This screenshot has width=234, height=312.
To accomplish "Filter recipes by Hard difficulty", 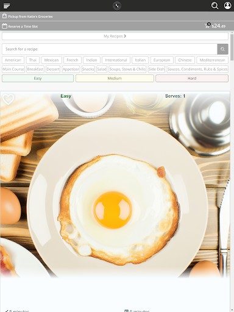I will (x=192, y=79).
